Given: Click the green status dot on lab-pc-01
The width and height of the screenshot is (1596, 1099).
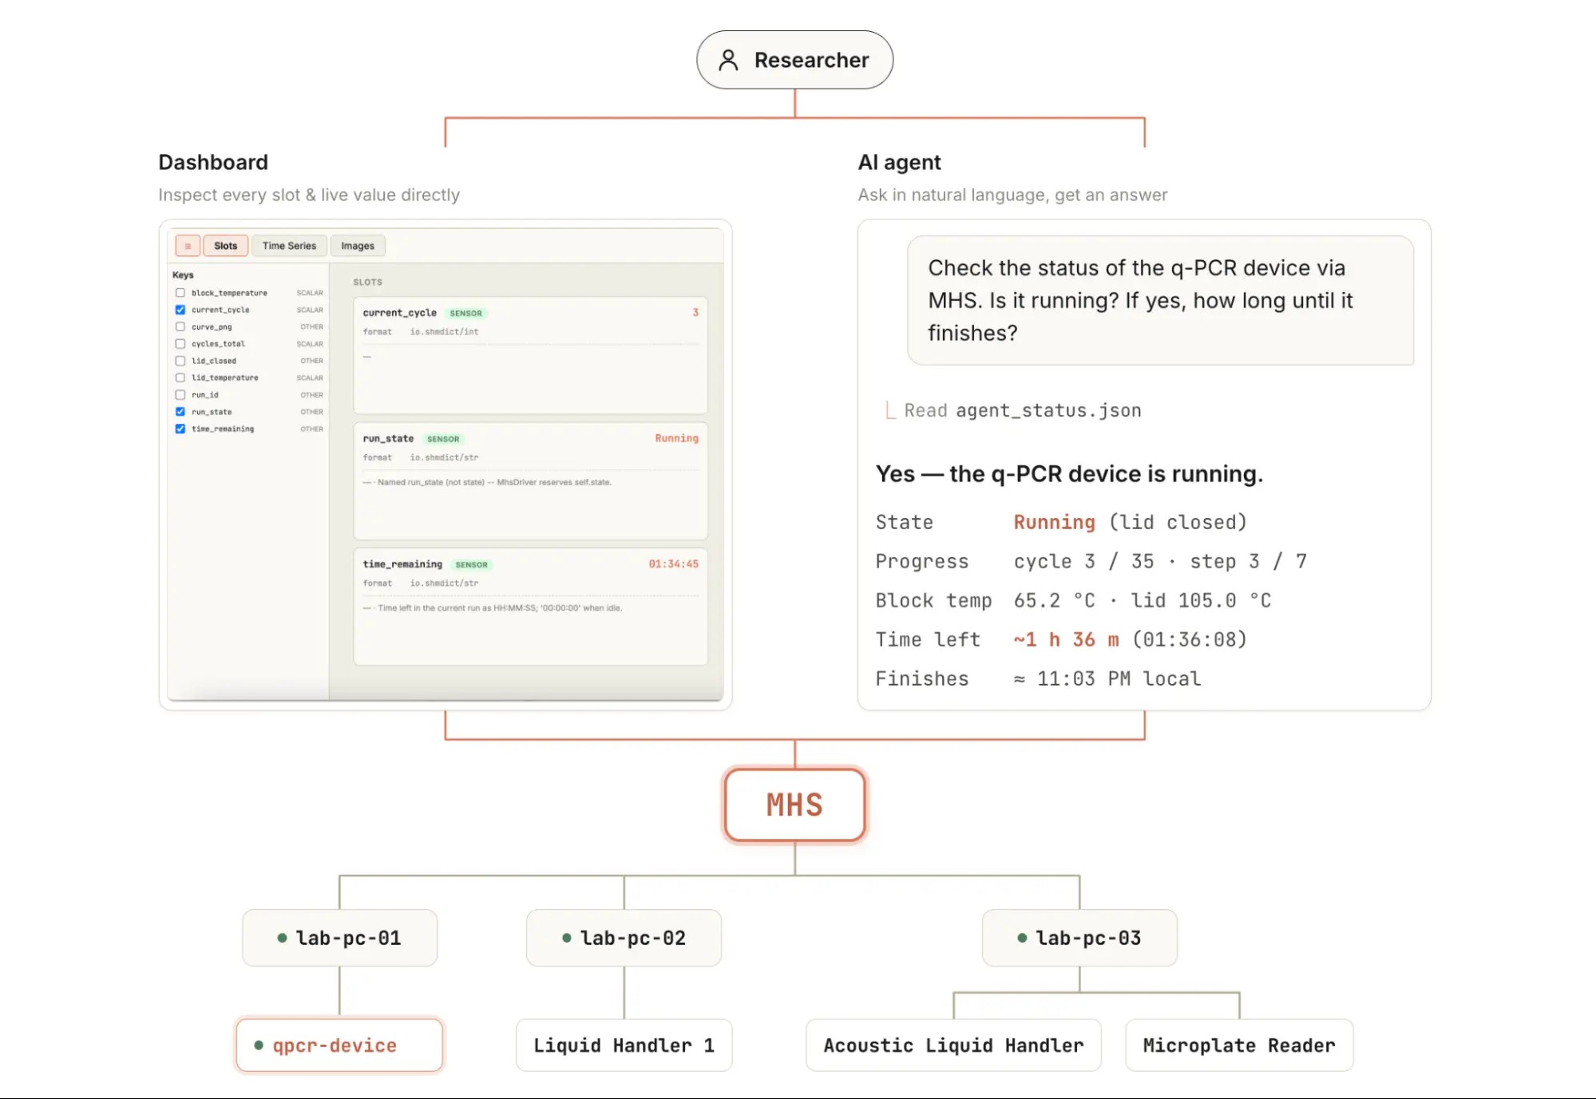Looking at the screenshot, I should pos(282,938).
